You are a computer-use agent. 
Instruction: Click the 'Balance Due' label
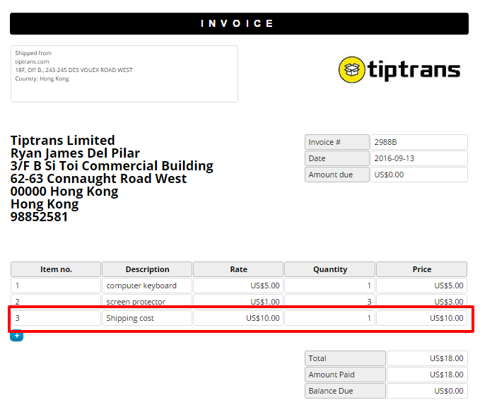pos(345,391)
